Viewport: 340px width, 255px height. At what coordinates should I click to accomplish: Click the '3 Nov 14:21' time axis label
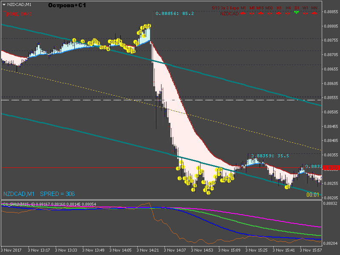pos(147,250)
